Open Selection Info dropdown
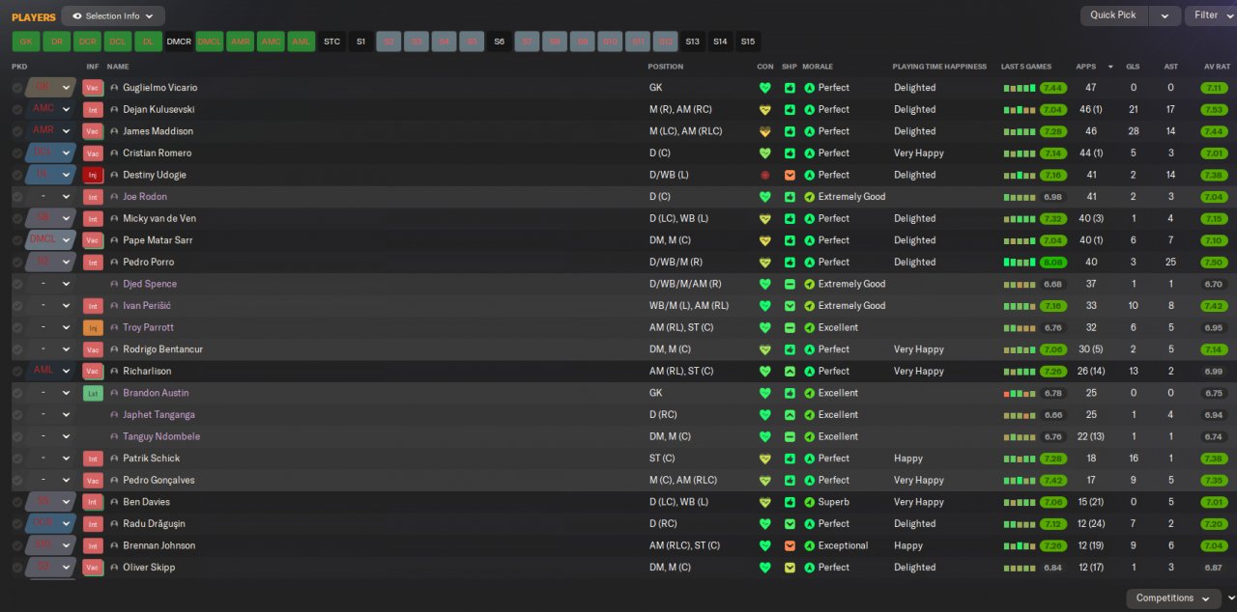The height and width of the screenshot is (612, 1237). tap(113, 15)
